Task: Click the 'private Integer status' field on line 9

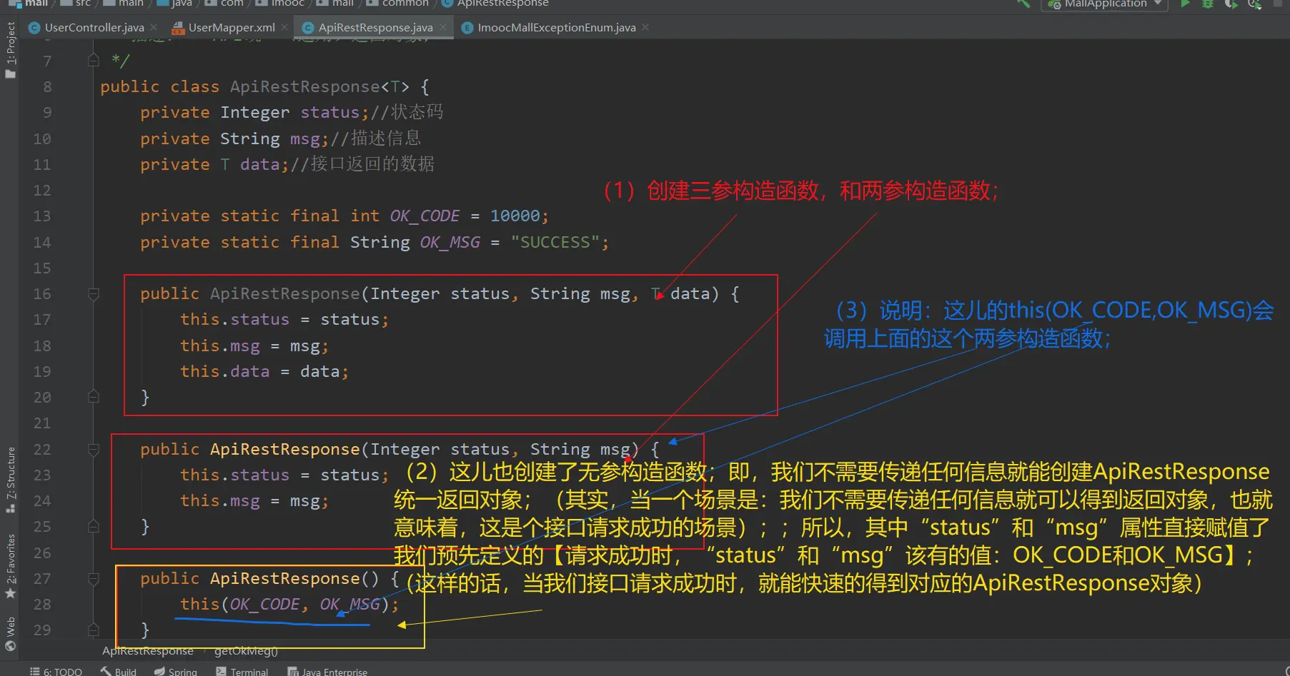Action: point(250,112)
